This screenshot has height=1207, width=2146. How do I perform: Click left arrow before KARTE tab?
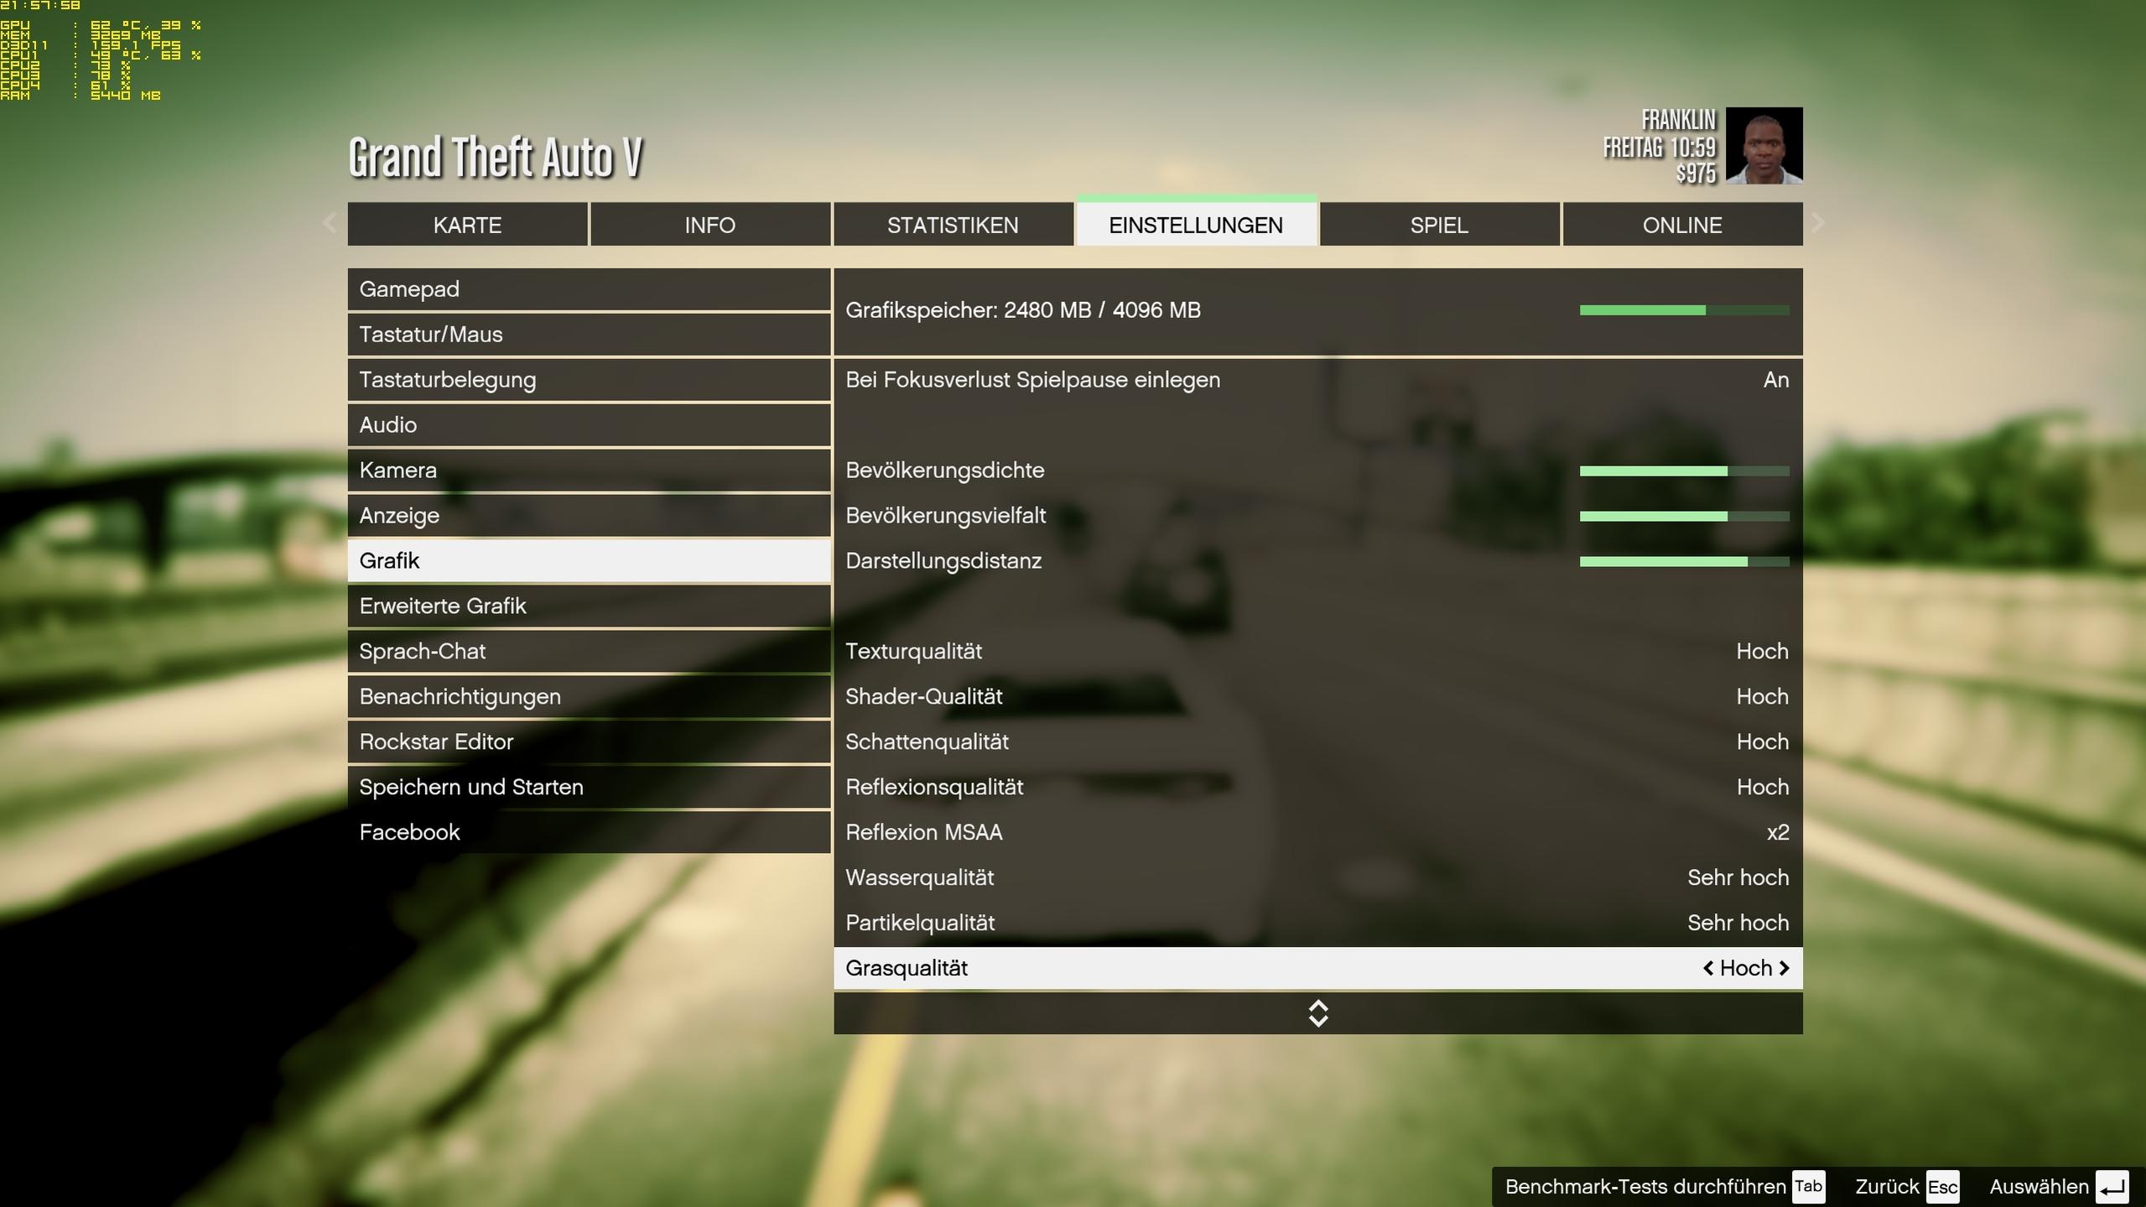(330, 223)
